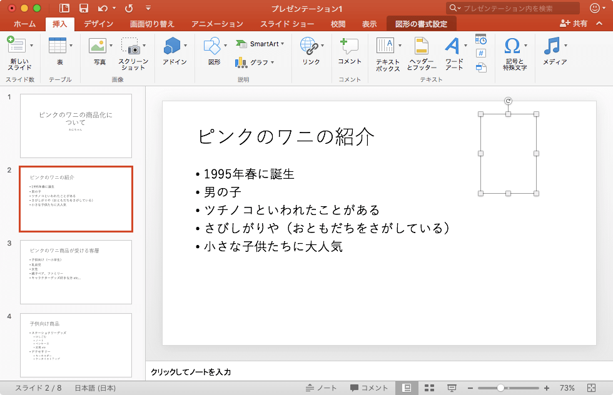
Task: Open the Text Box dropdown arrow
Action: tap(400, 46)
